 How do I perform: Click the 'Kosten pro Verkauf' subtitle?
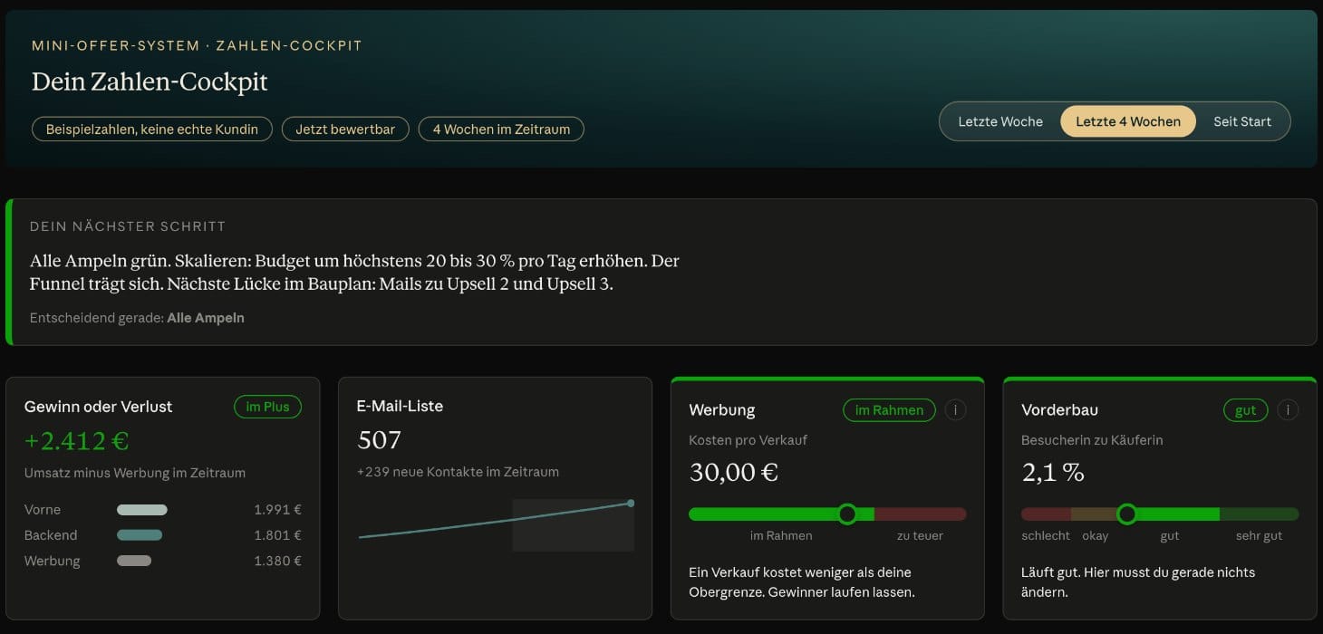pyautogui.click(x=748, y=440)
